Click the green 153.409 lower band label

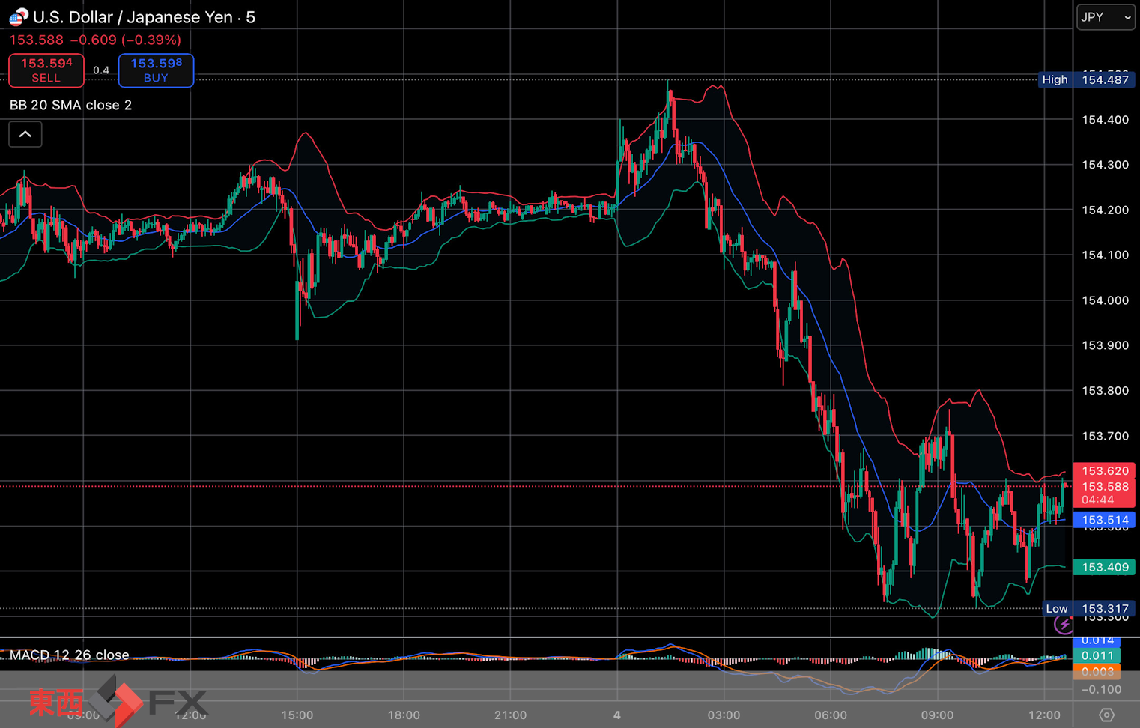click(x=1105, y=567)
